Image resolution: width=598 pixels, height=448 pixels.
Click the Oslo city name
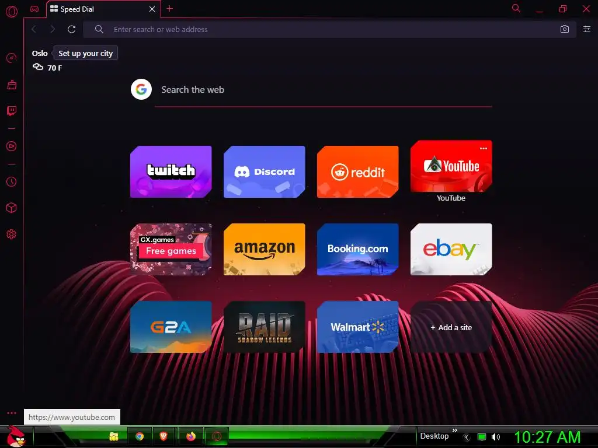(40, 53)
